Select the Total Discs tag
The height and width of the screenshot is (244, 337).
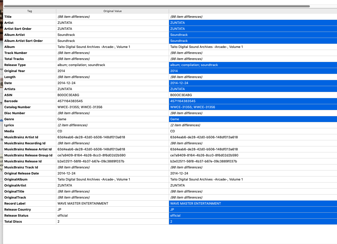13,222
